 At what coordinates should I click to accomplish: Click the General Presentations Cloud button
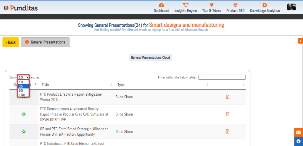[150, 57]
